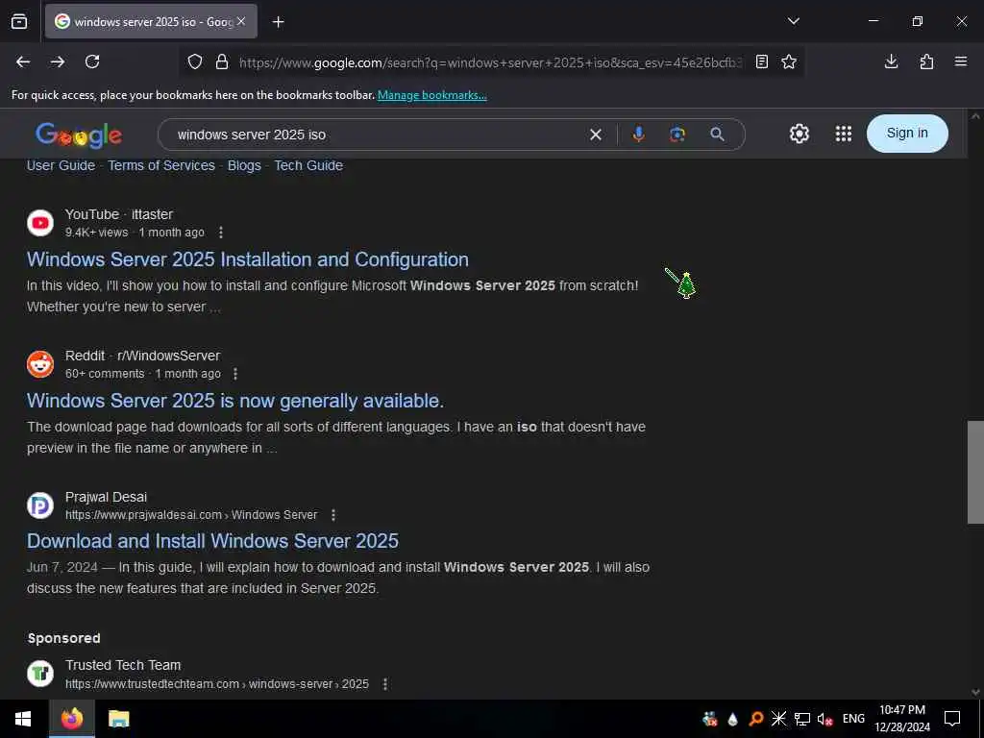Open more options for Trusted Tech Team ad
Image resolution: width=984 pixels, height=738 pixels.
[385, 684]
